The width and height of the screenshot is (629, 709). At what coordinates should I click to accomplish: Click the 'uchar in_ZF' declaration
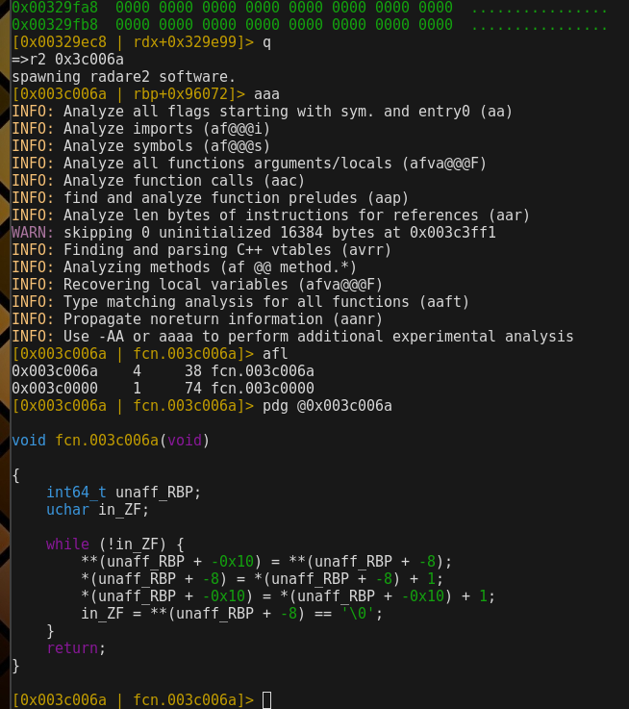(97, 510)
